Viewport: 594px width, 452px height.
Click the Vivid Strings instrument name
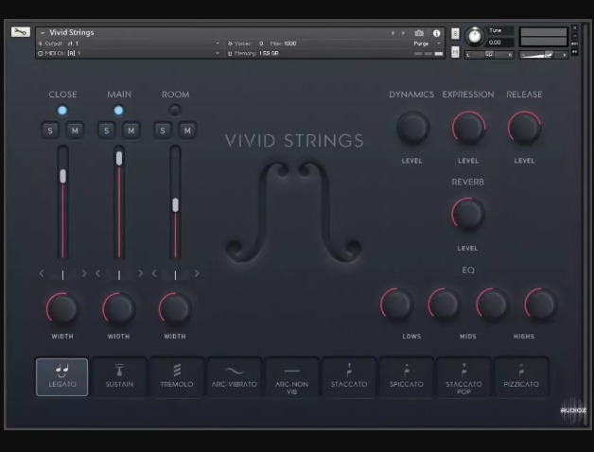point(72,32)
